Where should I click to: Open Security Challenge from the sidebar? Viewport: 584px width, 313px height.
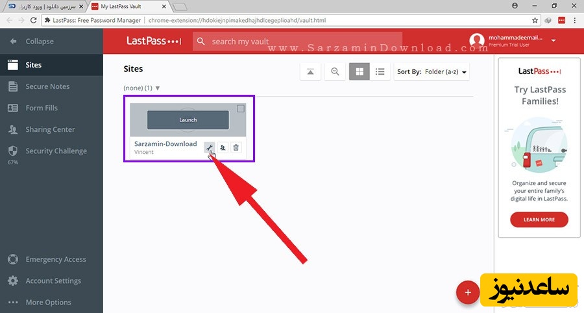(56, 151)
